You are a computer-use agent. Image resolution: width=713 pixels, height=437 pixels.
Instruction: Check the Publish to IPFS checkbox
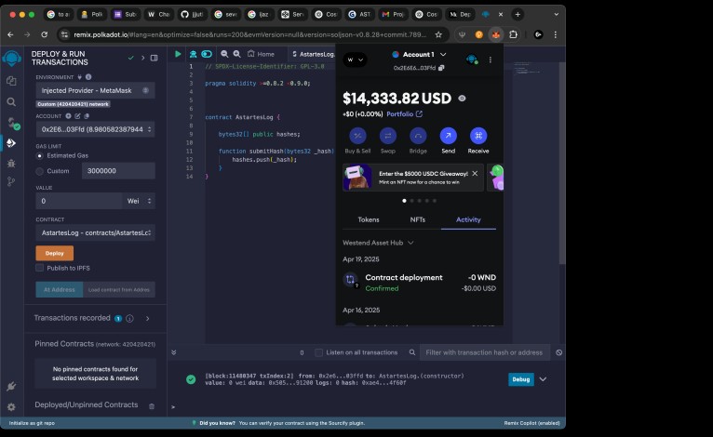tap(40, 268)
